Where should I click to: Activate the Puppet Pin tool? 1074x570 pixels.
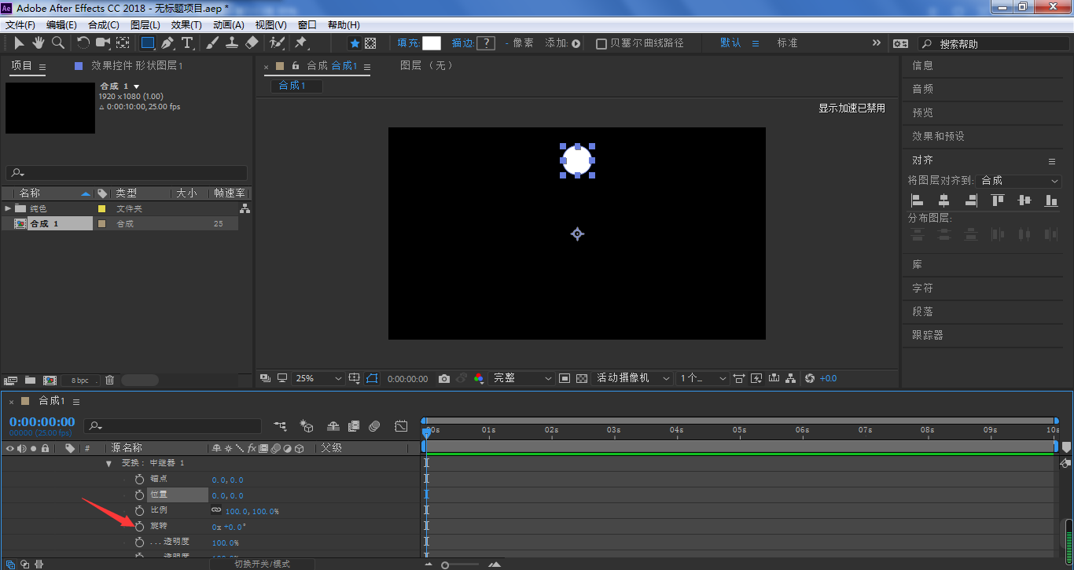(300, 43)
